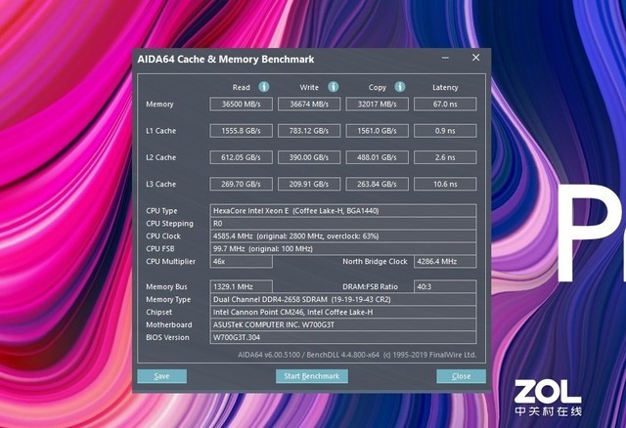The image size is (626, 428).
Task: Click the Latency column header
Action: coord(445,87)
